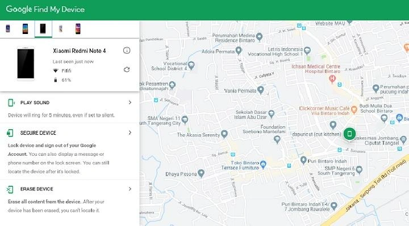Screen dimensions: 409x226
Task: Select The Akasia Serenity map pin
Action: (x=224, y=134)
